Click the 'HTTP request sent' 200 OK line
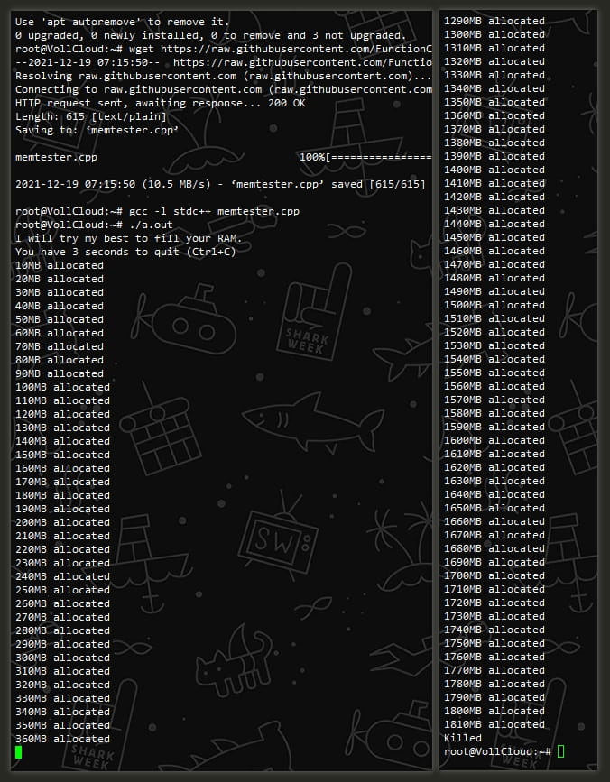610x782 pixels. click(x=160, y=103)
